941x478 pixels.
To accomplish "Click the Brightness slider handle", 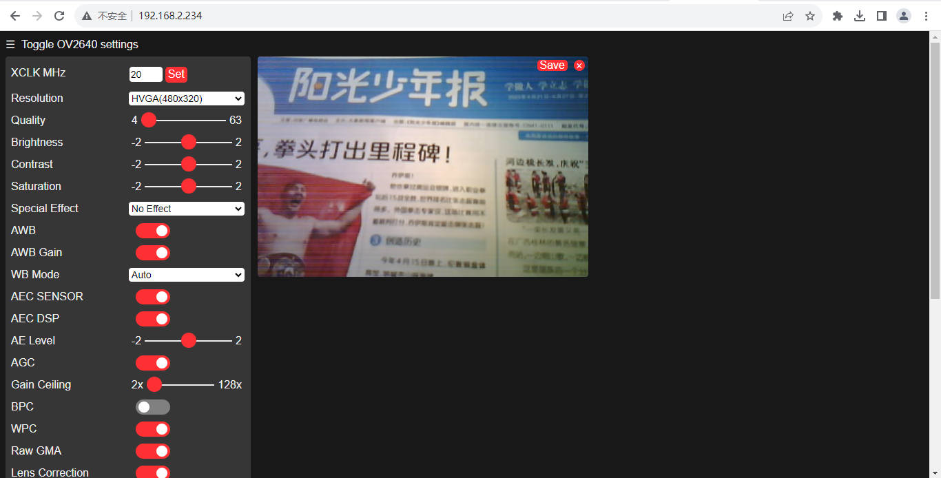I will pos(189,142).
